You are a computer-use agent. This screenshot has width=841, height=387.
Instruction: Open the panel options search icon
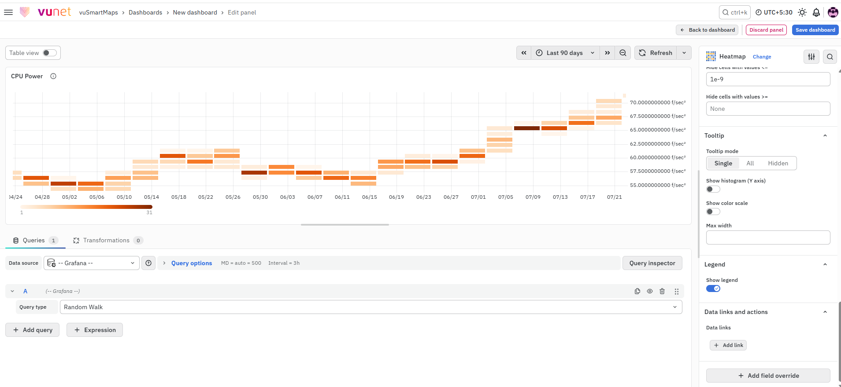pos(830,57)
